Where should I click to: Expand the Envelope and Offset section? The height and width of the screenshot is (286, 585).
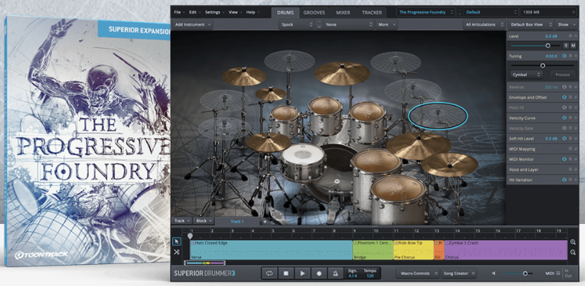(x=576, y=98)
